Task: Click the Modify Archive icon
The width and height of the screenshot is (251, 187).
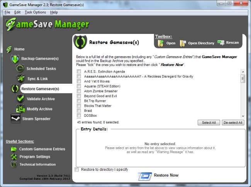Action: 20,109
